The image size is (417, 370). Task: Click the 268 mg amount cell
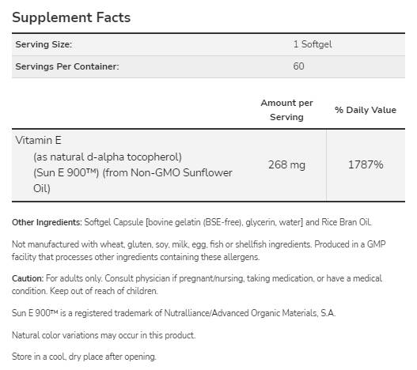click(286, 164)
